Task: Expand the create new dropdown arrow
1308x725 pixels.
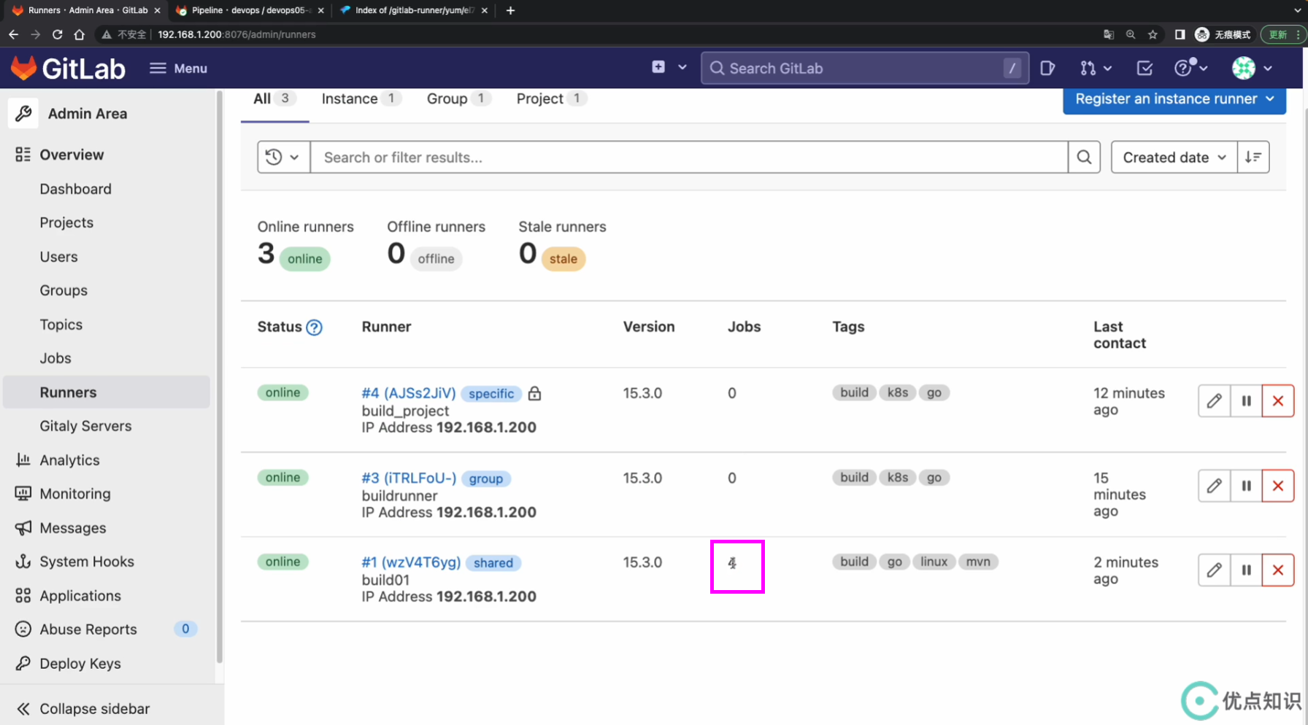Action: (x=682, y=67)
